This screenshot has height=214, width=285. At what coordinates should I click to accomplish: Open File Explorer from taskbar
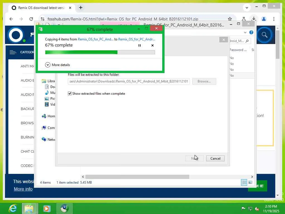point(29,208)
